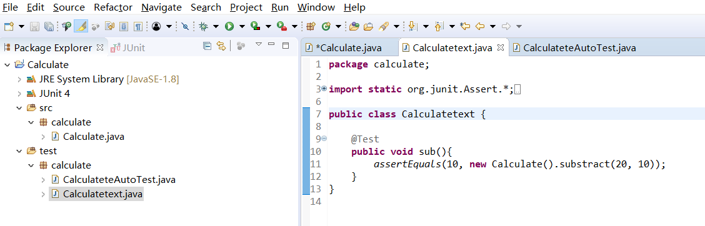Click the green Run button
This screenshot has height=226, width=705.
229,26
